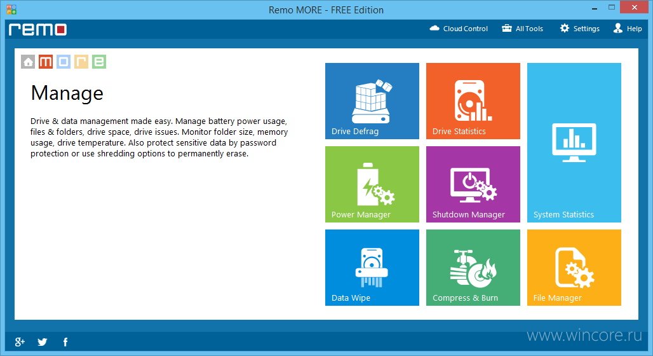Go to the Home section icon
Image resolution: width=653 pixels, height=356 pixels.
(28, 62)
